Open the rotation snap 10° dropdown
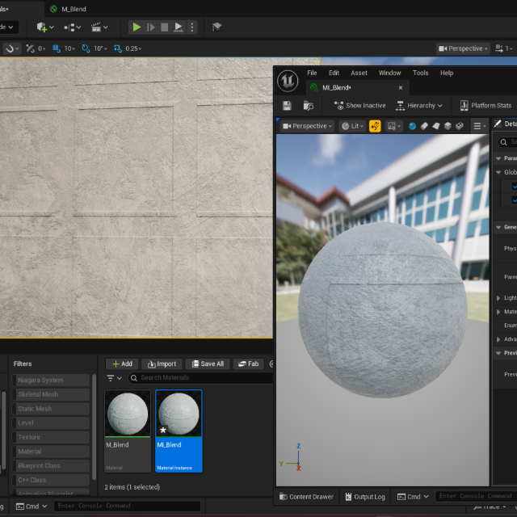This screenshot has height=517, width=517. [100, 48]
